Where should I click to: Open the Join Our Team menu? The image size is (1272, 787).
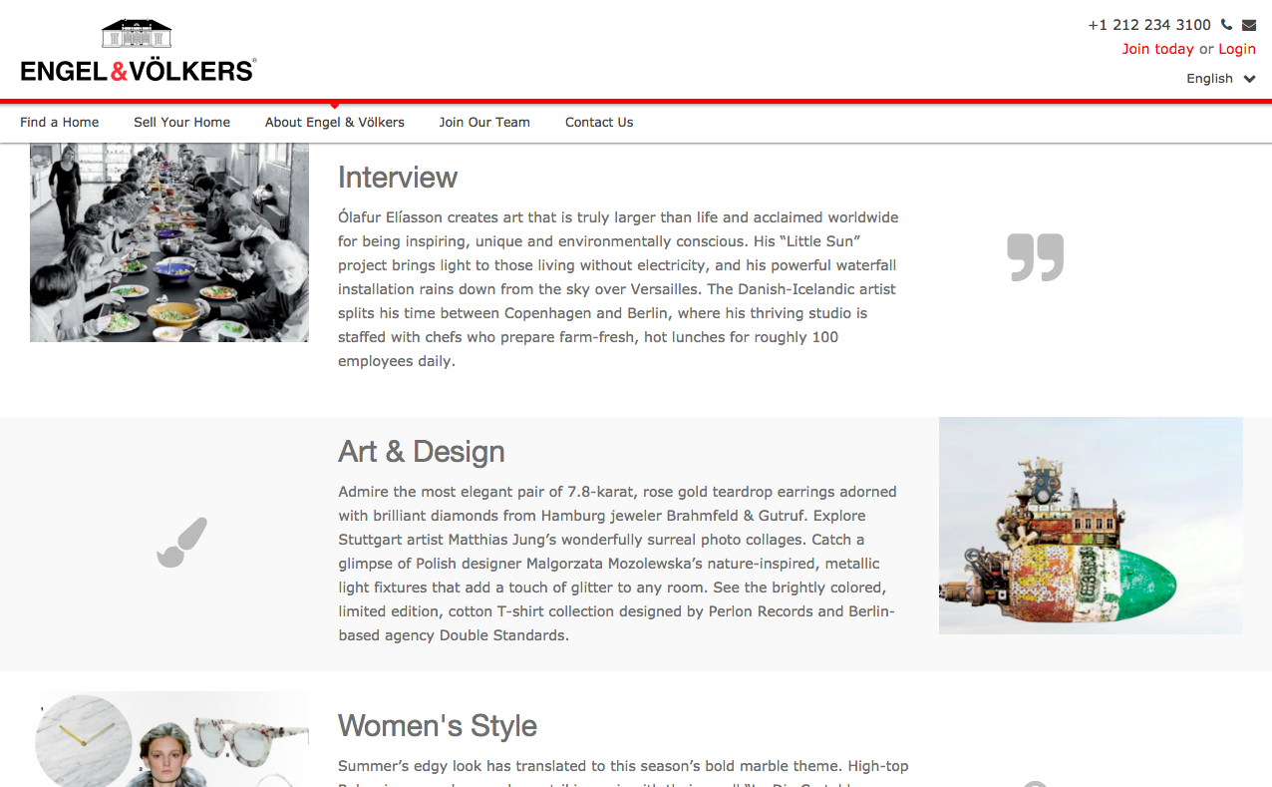(x=484, y=123)
